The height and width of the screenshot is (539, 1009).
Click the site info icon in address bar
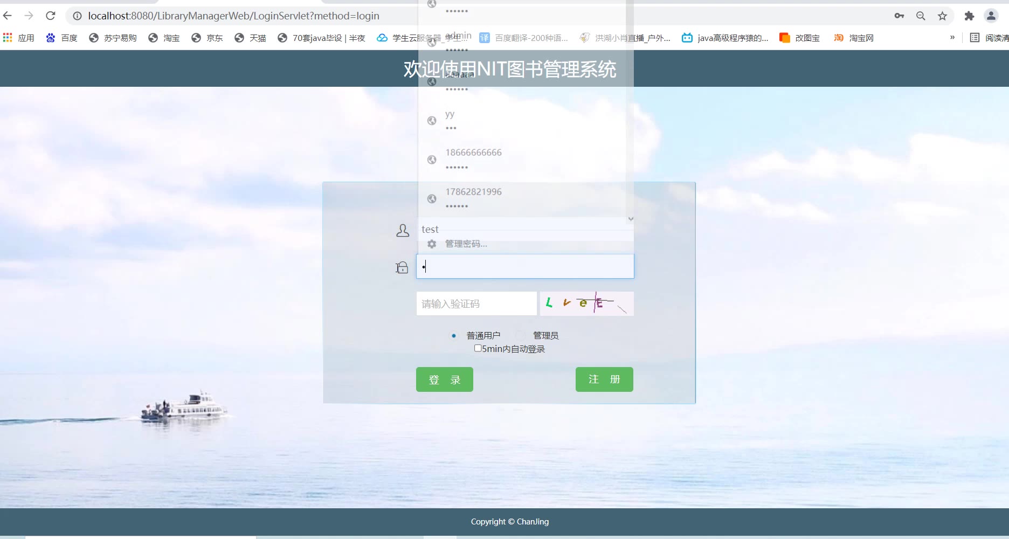coord(77,16)
